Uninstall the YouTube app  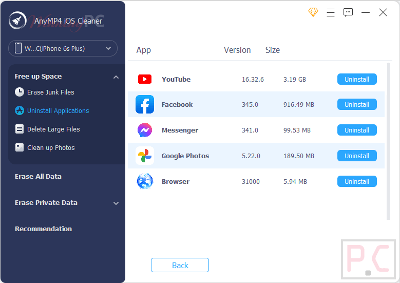coord(357,79)
